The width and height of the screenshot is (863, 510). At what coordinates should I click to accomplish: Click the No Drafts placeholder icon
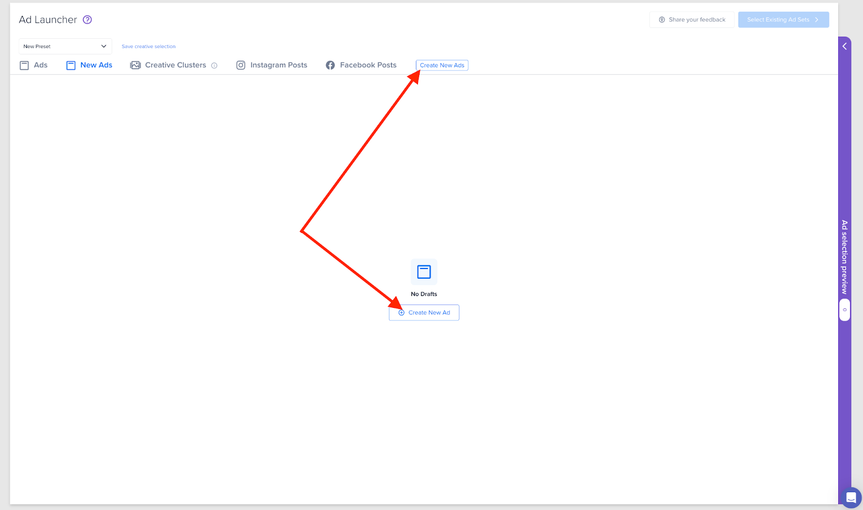click(424, 272)
